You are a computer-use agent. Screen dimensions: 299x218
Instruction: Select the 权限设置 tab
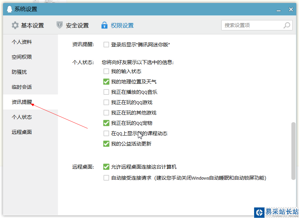(x=118, y=25)
